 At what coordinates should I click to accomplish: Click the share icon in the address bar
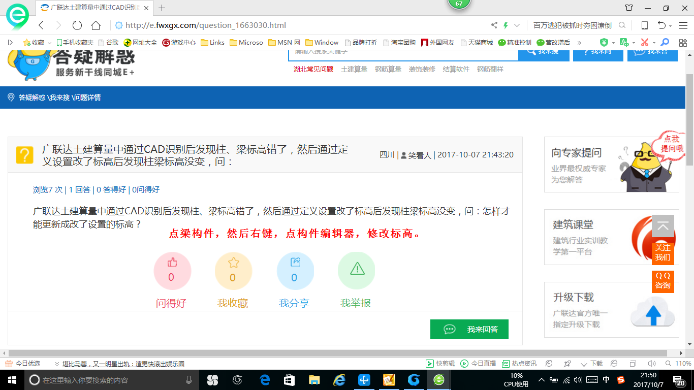pos(494,25)
